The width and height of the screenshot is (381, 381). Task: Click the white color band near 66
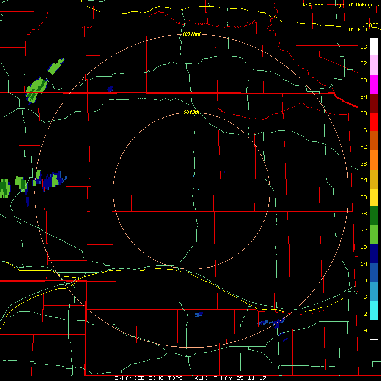click(374, 47)
